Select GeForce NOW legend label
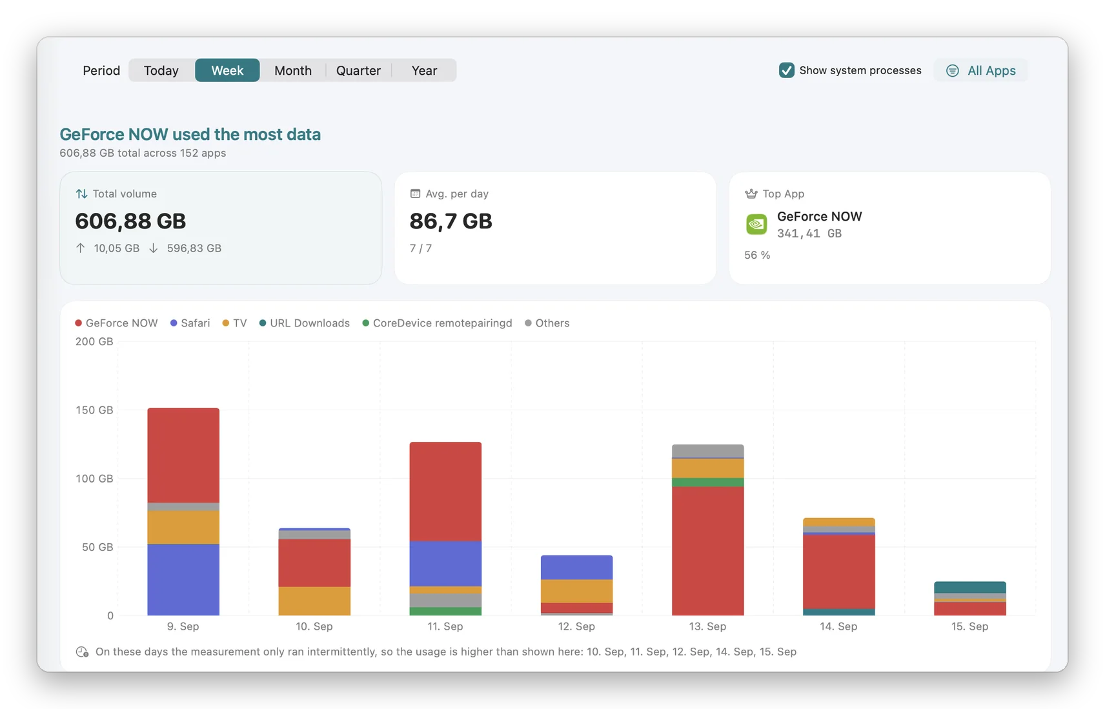This screenshot has height=709, width=1105. click(121, 323)
